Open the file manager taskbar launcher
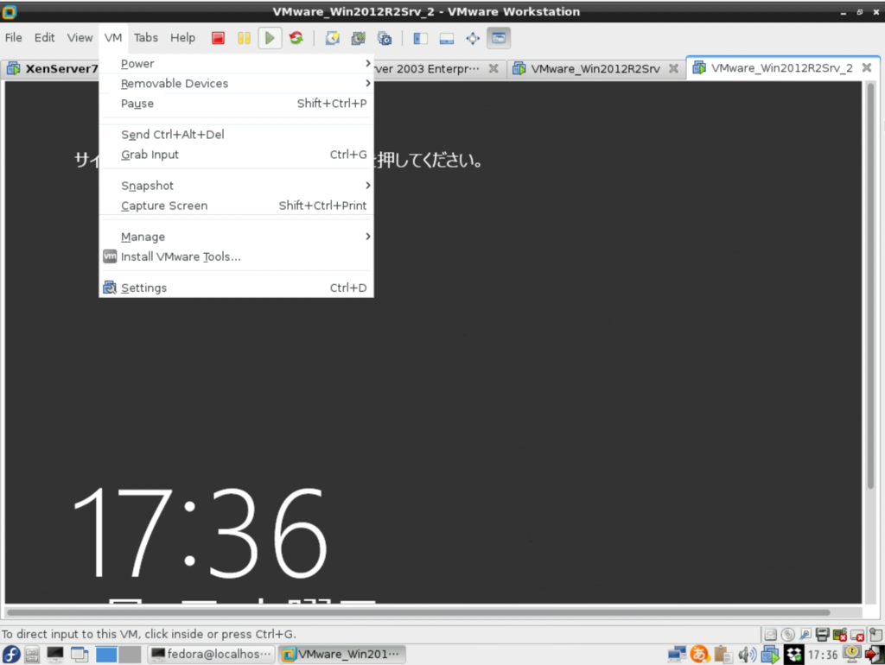 (x=32, y=655)
